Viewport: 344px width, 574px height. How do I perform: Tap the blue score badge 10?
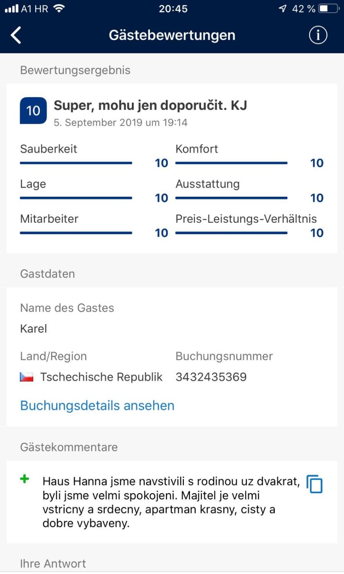point(33,111)
